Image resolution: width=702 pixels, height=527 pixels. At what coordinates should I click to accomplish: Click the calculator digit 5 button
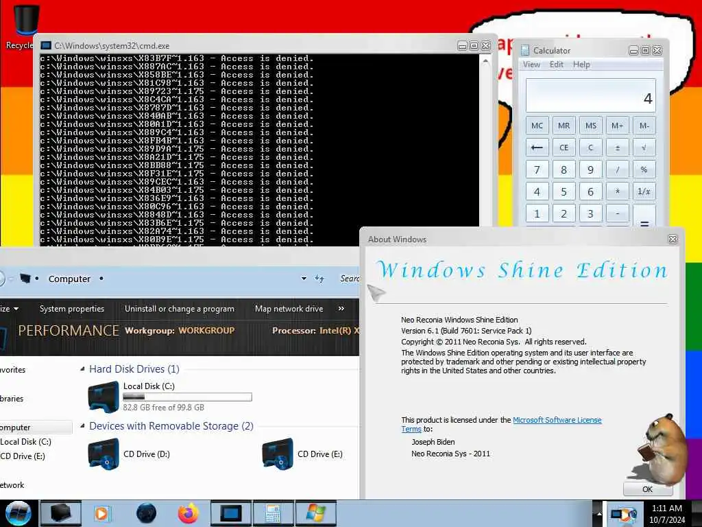564,192
